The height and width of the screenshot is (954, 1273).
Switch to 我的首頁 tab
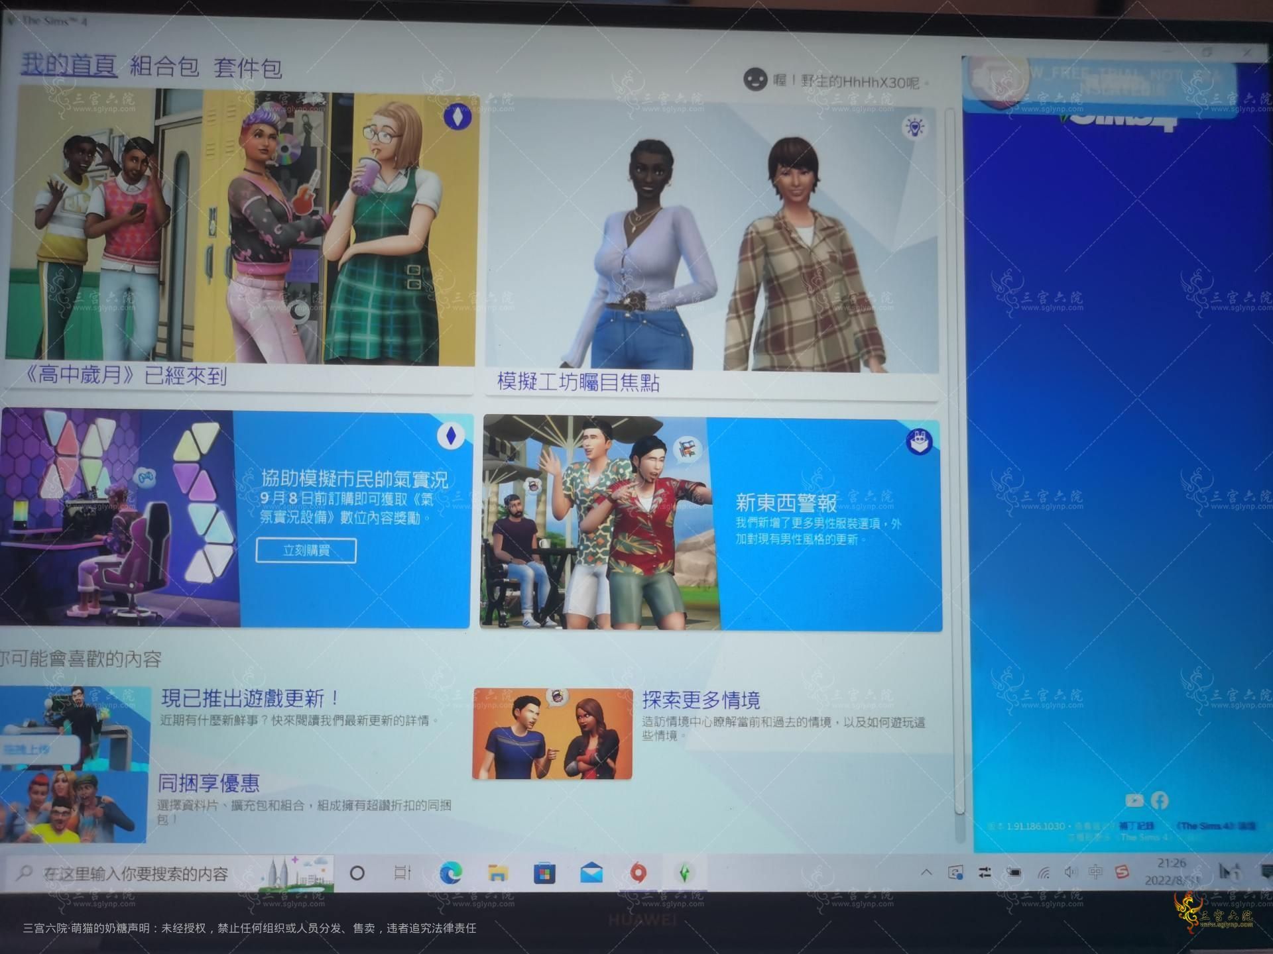click(x=69, y=64)
